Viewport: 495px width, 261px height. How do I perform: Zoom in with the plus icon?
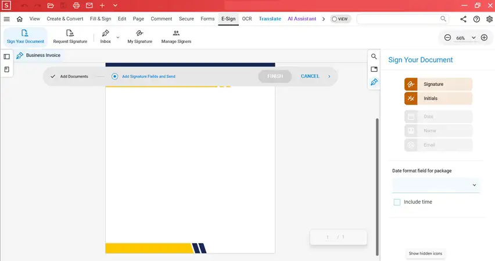[x=484, y=38]
